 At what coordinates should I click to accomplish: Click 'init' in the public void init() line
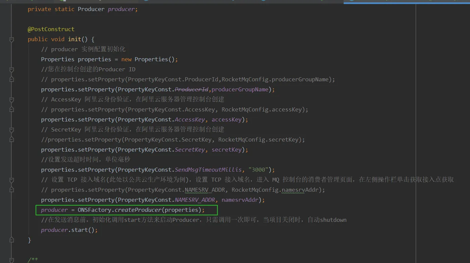75,39
